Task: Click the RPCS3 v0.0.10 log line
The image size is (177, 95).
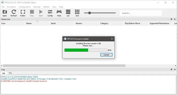Action: [x=19, y=77]
